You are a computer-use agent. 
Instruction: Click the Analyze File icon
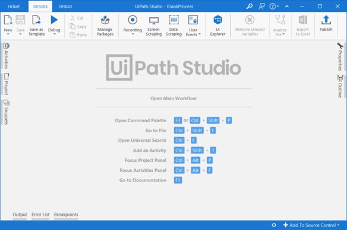[280, 20]
